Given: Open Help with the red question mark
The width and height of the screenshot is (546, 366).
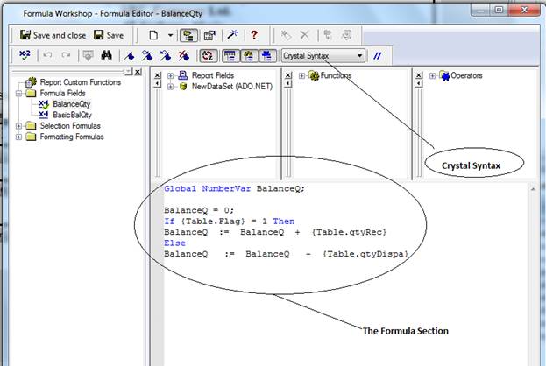Looking at the screenshot, I should pyautogui.click(x=254, y=35).
